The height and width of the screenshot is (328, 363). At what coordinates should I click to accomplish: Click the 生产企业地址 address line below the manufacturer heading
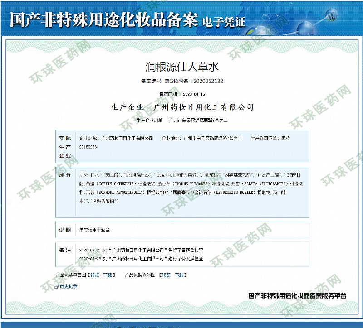(182, 121)
